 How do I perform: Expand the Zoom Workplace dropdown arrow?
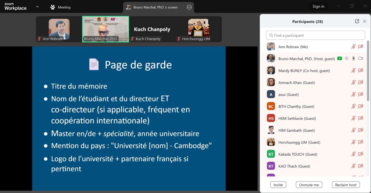[x=37, y=7]
